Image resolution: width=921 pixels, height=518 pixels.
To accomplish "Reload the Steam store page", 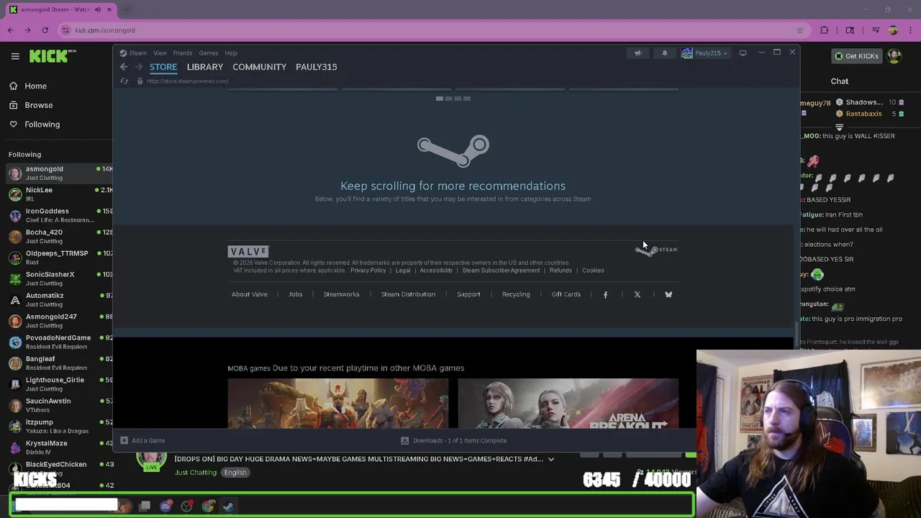I will click(x=124, y=81).
